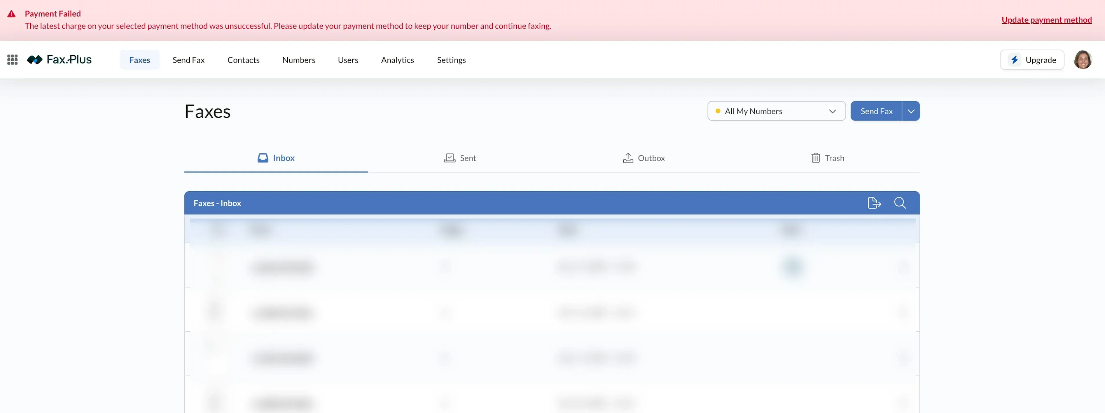Click the blue Send Fax button

click(x=876, y=111)
